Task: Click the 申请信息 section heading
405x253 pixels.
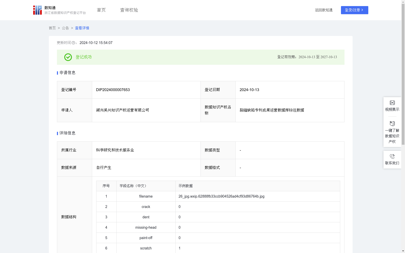Action: (67, 73)
